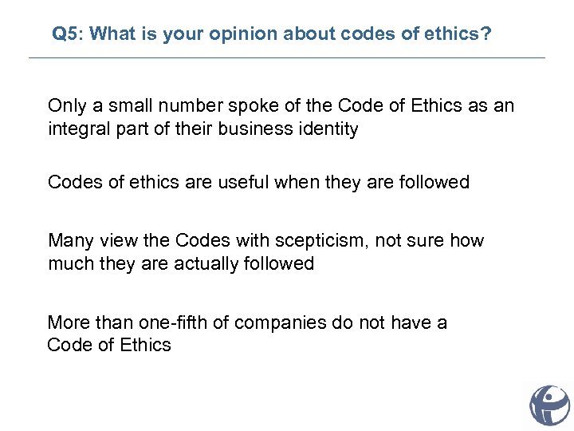Select the line starting "More than one-fifth"
Image resolution: width=574 pixels, height=431 pixels.
tap(247, 322)
